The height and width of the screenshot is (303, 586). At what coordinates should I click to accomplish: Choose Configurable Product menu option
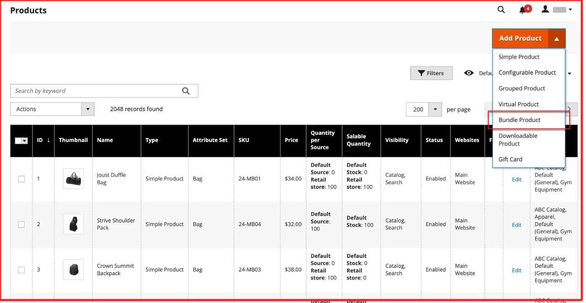pyautogui.click(x=527, y=73)
